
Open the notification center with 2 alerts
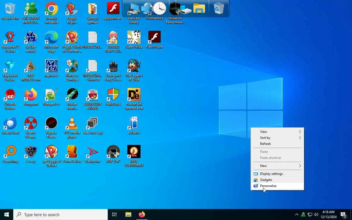(343, 215)
